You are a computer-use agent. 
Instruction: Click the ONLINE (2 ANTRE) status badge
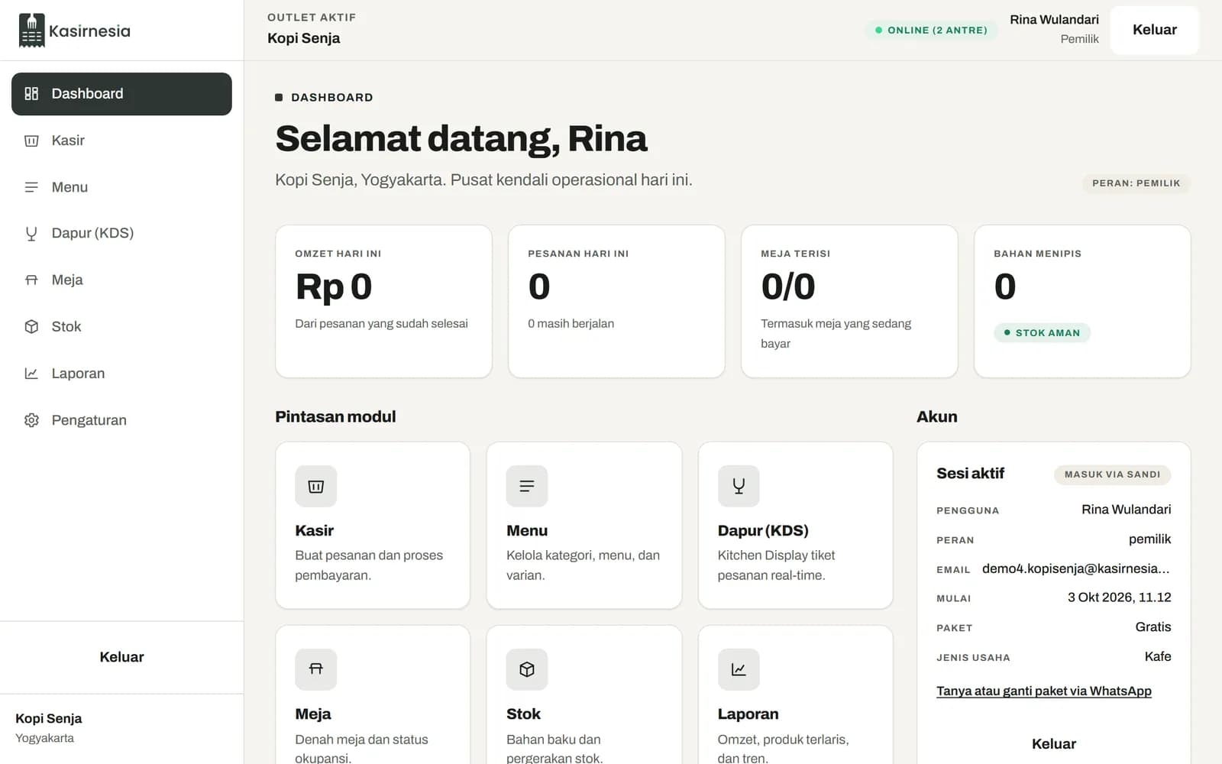pos(931,31)
